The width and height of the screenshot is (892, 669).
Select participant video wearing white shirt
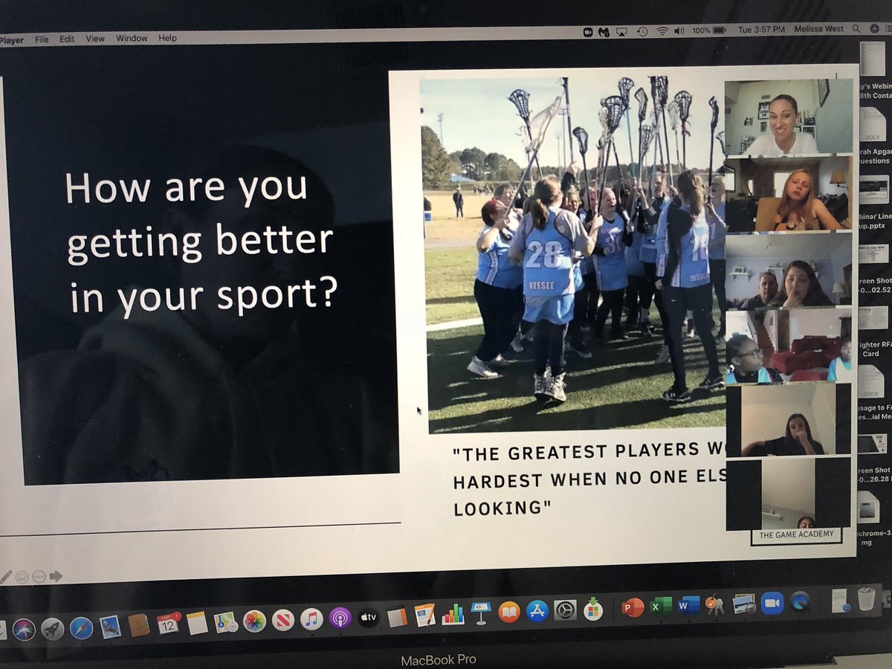789,117
